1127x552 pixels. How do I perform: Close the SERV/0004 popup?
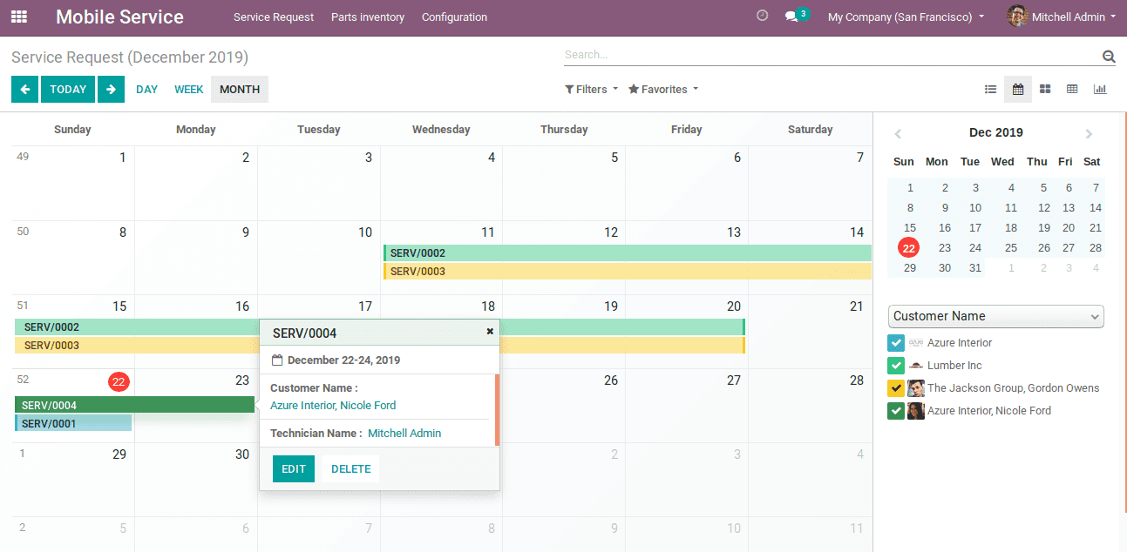pyautogui.click(x=490, y=332)
